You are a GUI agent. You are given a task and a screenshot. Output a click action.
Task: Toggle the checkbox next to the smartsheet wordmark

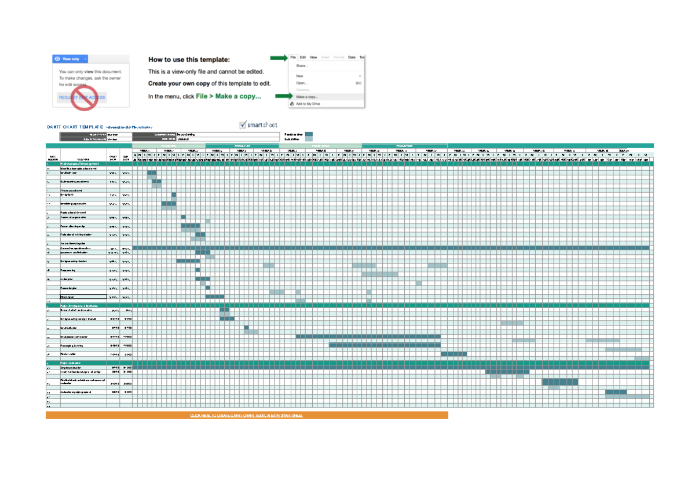243,125
